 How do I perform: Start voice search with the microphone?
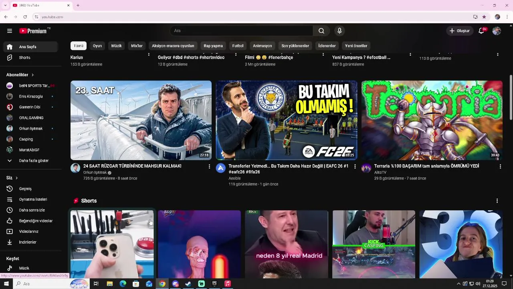coord(339,31)
